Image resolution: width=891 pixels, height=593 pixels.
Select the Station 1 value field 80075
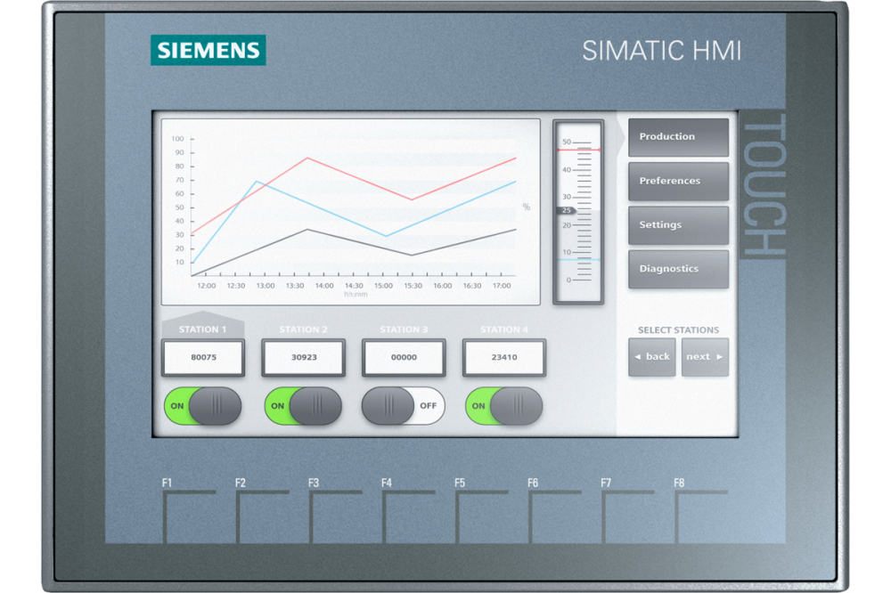[202, 357]
